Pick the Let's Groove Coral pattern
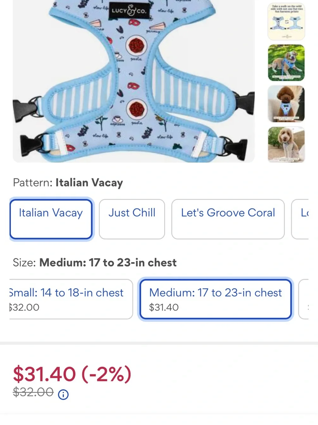 click(x=228, y=219)
